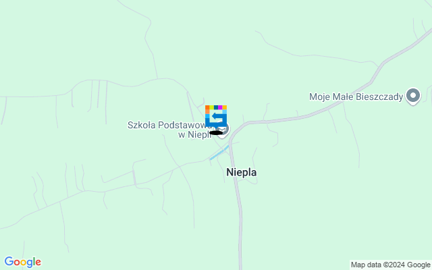Image resolution: width=432 pixels, height=270 pixels.
Task: Click the orange square on the marker's top edge
Action: click(207, 107)
